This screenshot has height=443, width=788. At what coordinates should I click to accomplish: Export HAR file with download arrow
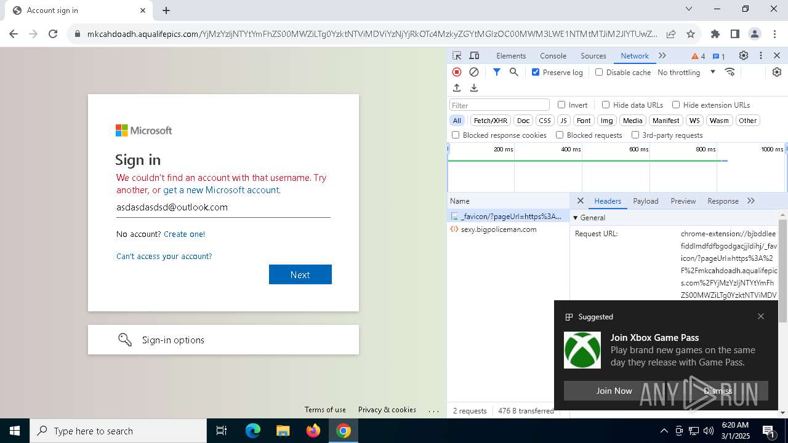pyautogui.click(x=474, y=88)
